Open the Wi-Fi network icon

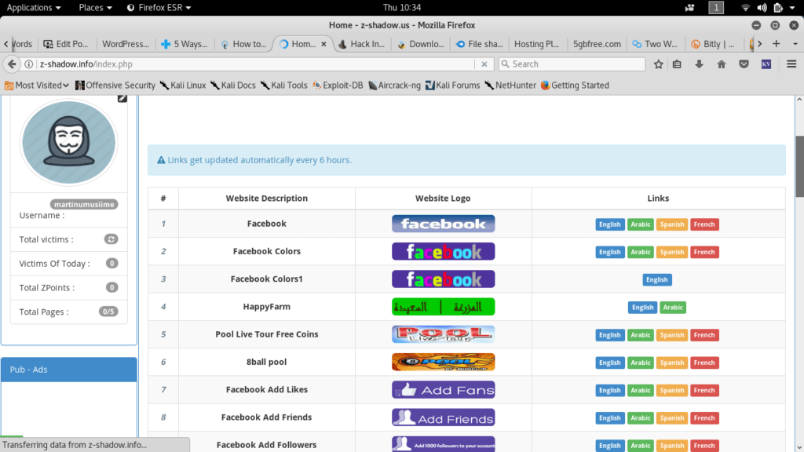click(x=745, y=8)
